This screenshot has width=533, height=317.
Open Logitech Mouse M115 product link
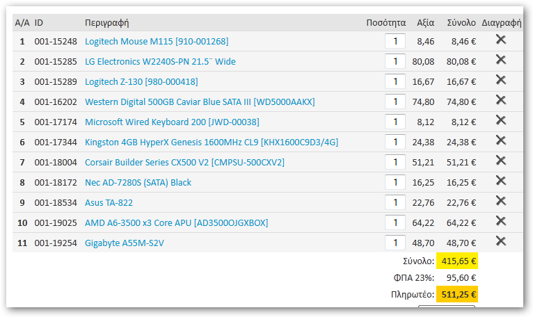[157, 42]
